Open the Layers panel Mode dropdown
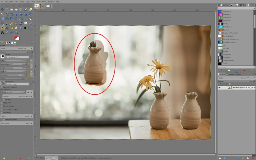Image resolution: width=256 pixels, height=160 pixels. 234,78
